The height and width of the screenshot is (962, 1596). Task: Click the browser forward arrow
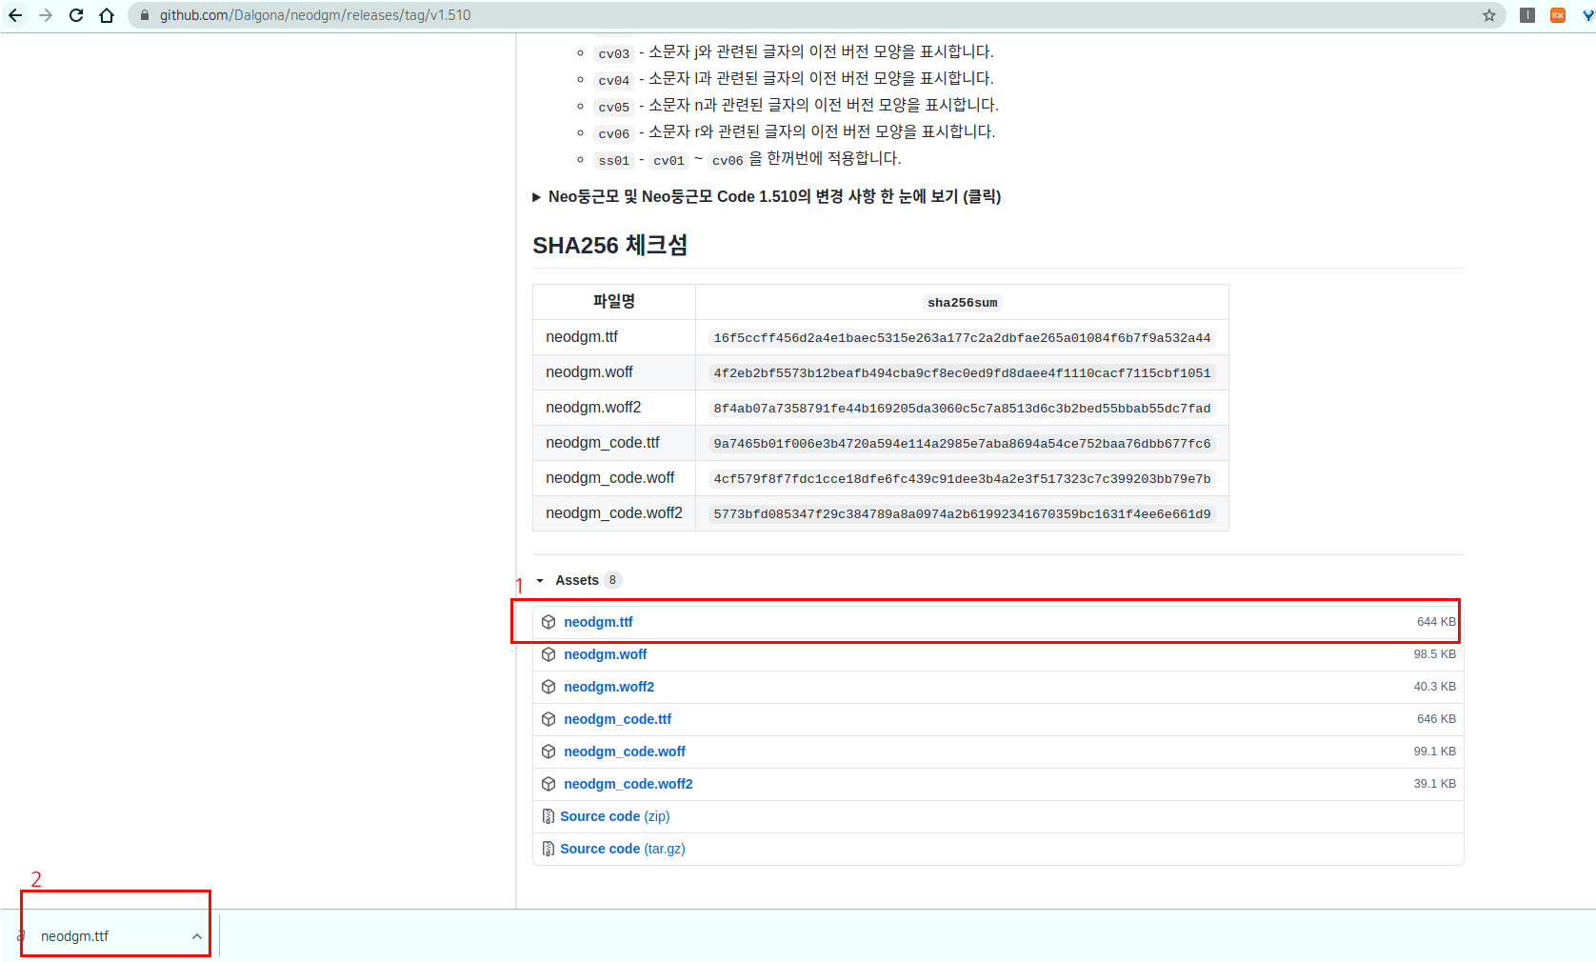[46, 15]
